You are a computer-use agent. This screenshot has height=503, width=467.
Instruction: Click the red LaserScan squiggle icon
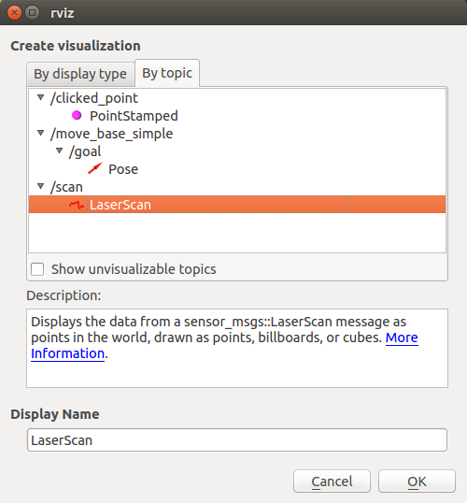77,205
